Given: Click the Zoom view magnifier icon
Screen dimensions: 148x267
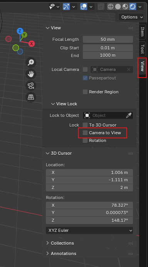Looking at the screenshot, I should [x=31, y=63].
